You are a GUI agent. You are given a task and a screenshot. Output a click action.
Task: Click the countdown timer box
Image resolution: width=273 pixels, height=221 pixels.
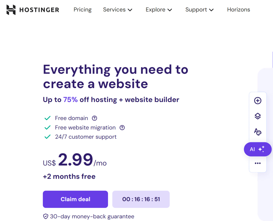pos(141,199)
